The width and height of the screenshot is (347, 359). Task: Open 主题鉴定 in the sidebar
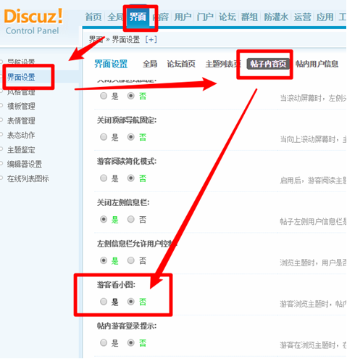(21, 149)
